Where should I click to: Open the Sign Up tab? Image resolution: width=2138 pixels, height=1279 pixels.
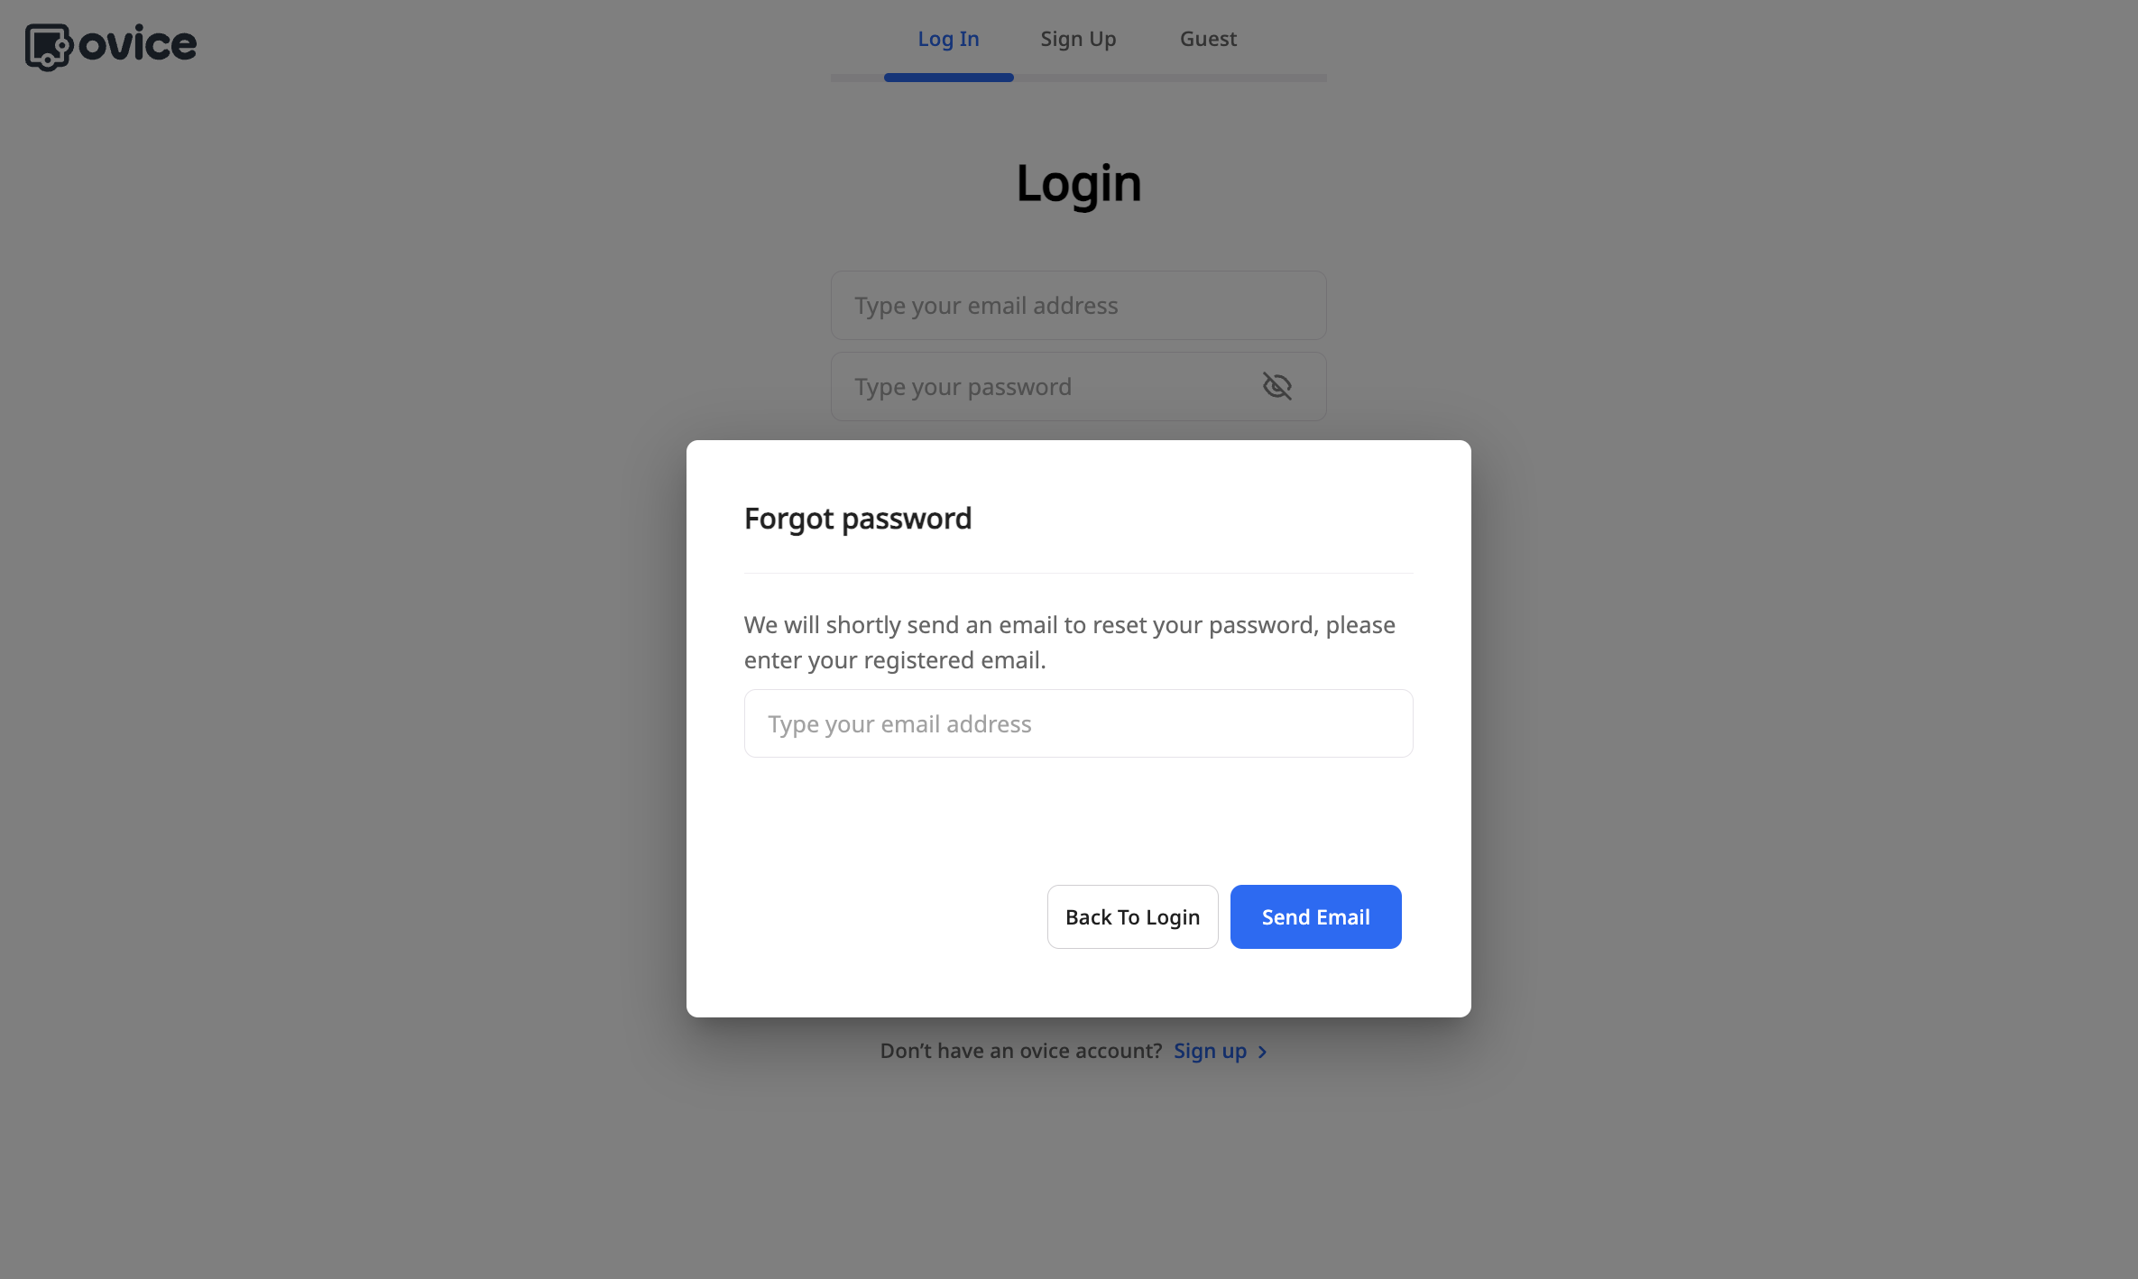tap(1078, 39)
